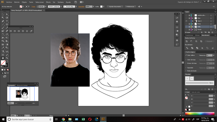Open the stroke weight dropdown

pyautogui.click(x=46, y=7)
